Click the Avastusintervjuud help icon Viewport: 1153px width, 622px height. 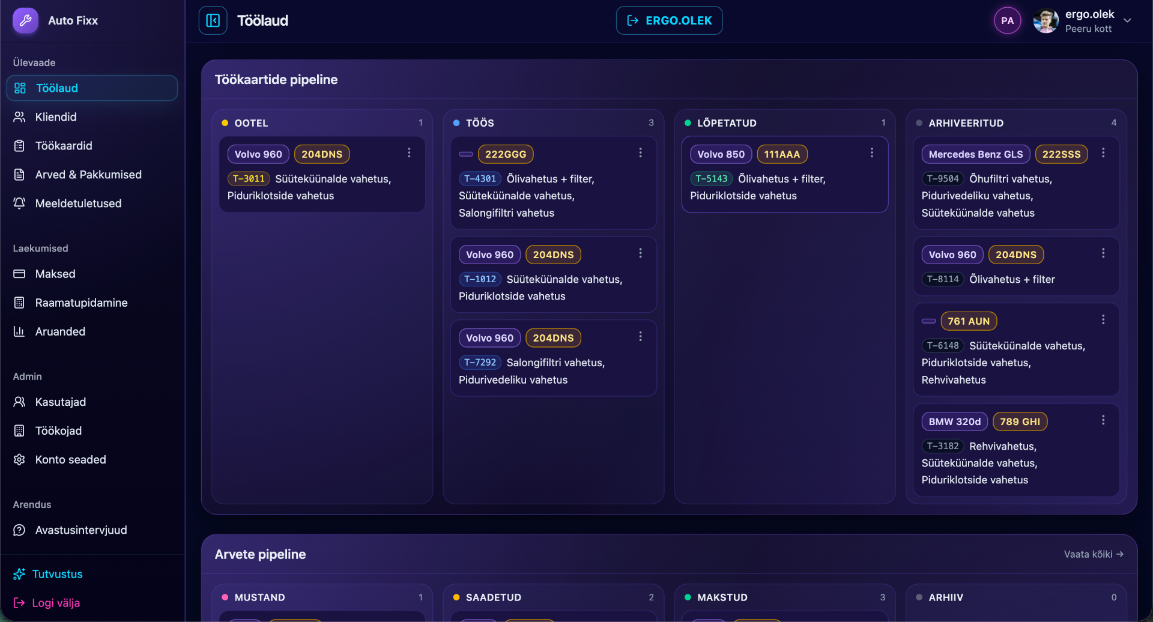pyautogui.click(x=19, y=530)
